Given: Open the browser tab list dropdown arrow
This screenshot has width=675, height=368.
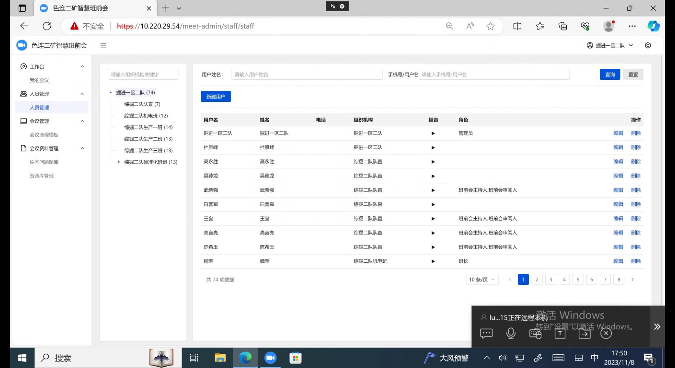Looking at the screenshot, I should point(179,8).
